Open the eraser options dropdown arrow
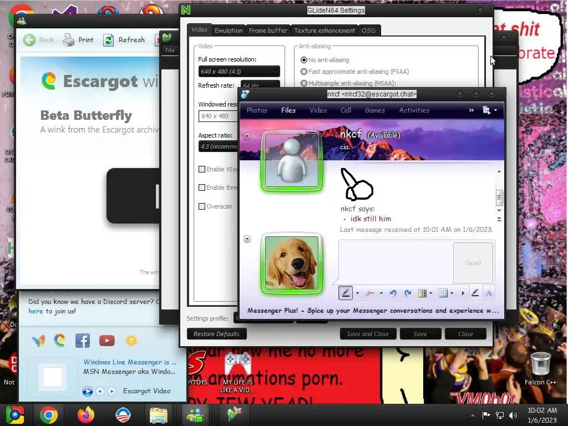 pos(381,293)
